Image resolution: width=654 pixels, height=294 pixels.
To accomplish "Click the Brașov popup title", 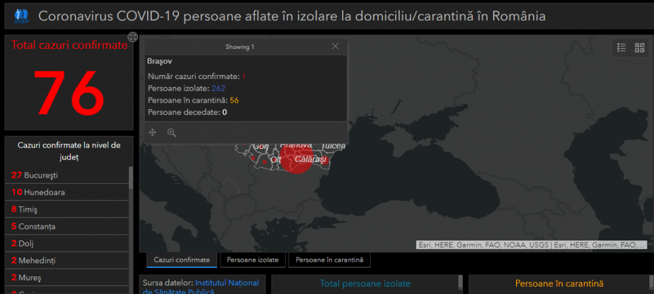I will (x=160, y=61).
